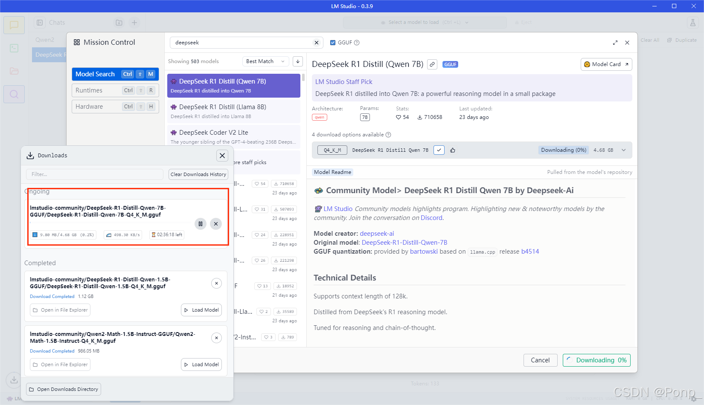The width and height of the screenshot is (704, 405).
Task: Open the bartowski link
Action: pos(424,252)
